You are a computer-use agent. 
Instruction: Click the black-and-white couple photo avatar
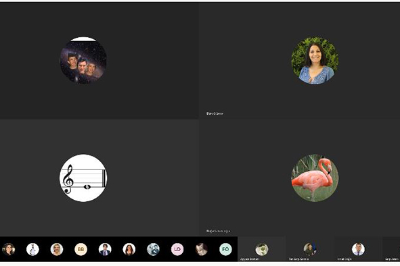(x=153, y=249)
